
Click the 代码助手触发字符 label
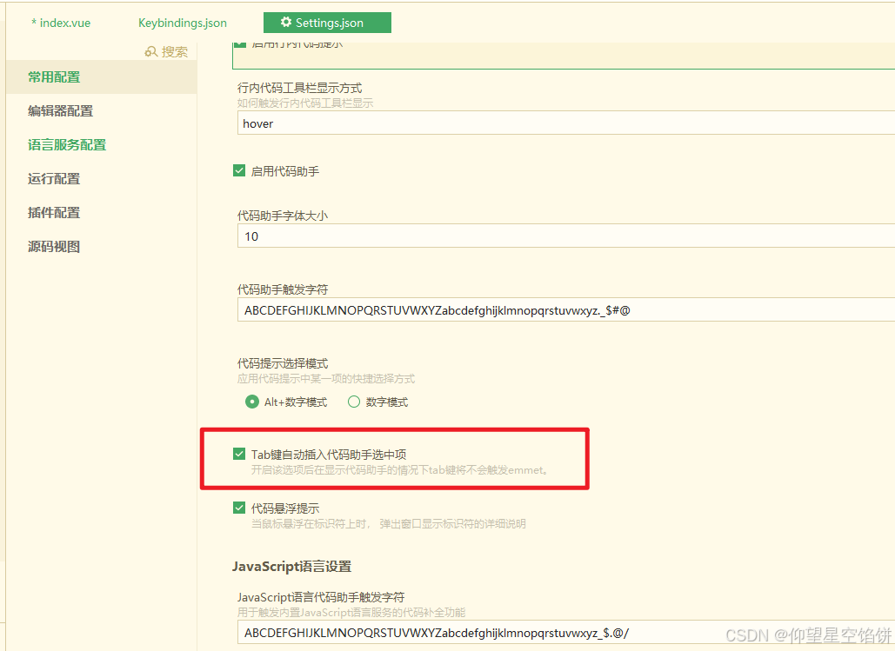tap(283, 289)
